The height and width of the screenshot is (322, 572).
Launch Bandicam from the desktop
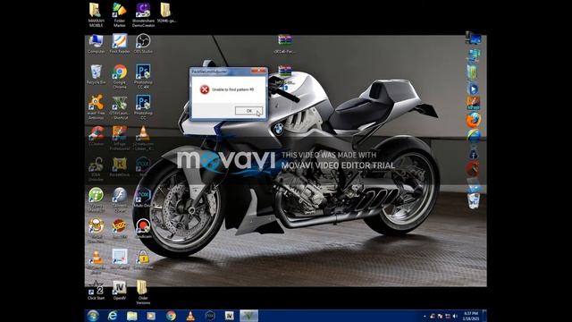(x=143, y=229)
